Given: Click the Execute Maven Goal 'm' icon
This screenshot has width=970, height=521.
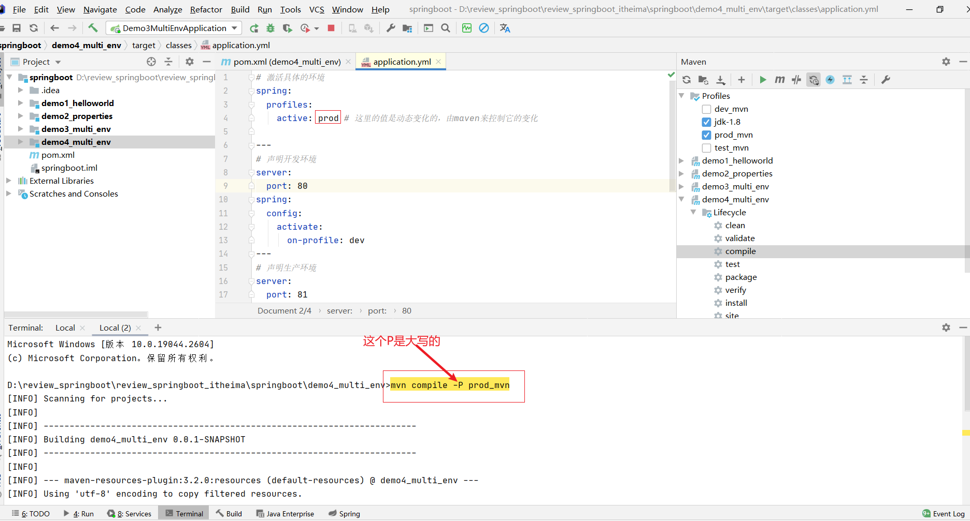Looking at the screenshot, I should click(779, 80).
